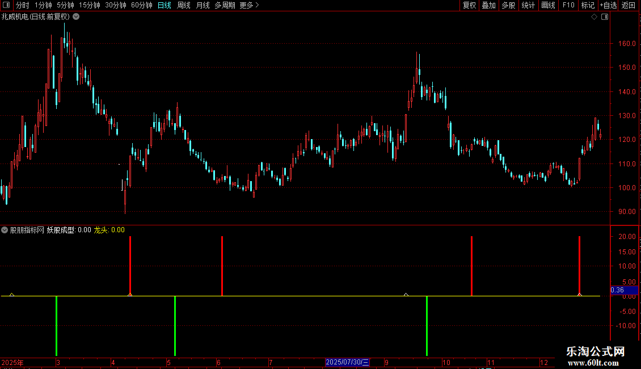The width and height of the screenshot is (641, 369).
Task: Select the 60分钟 period
Action: pyautogui.click(x=142, y=5)
